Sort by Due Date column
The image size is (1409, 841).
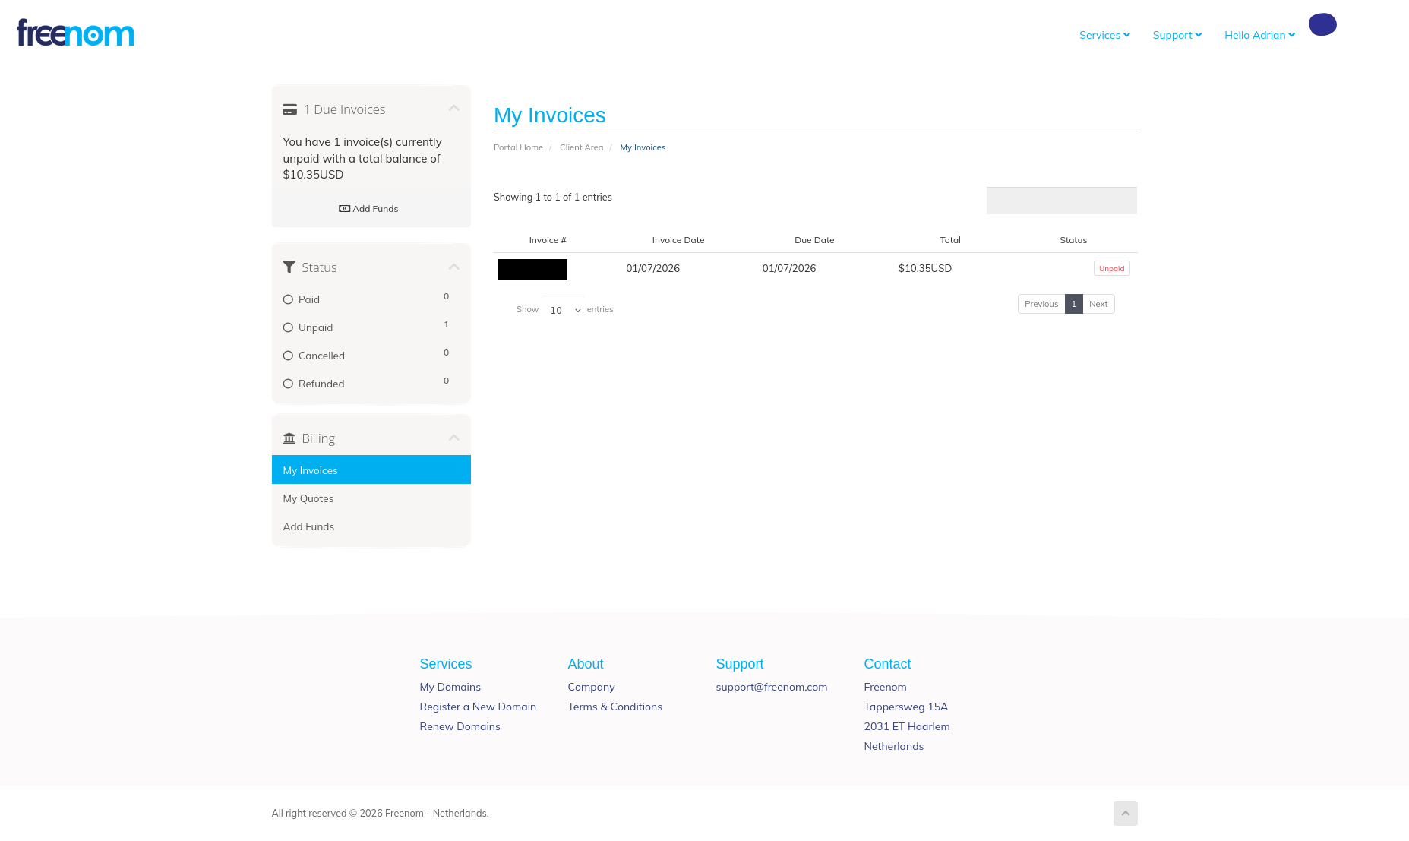(x=814, y=240)
